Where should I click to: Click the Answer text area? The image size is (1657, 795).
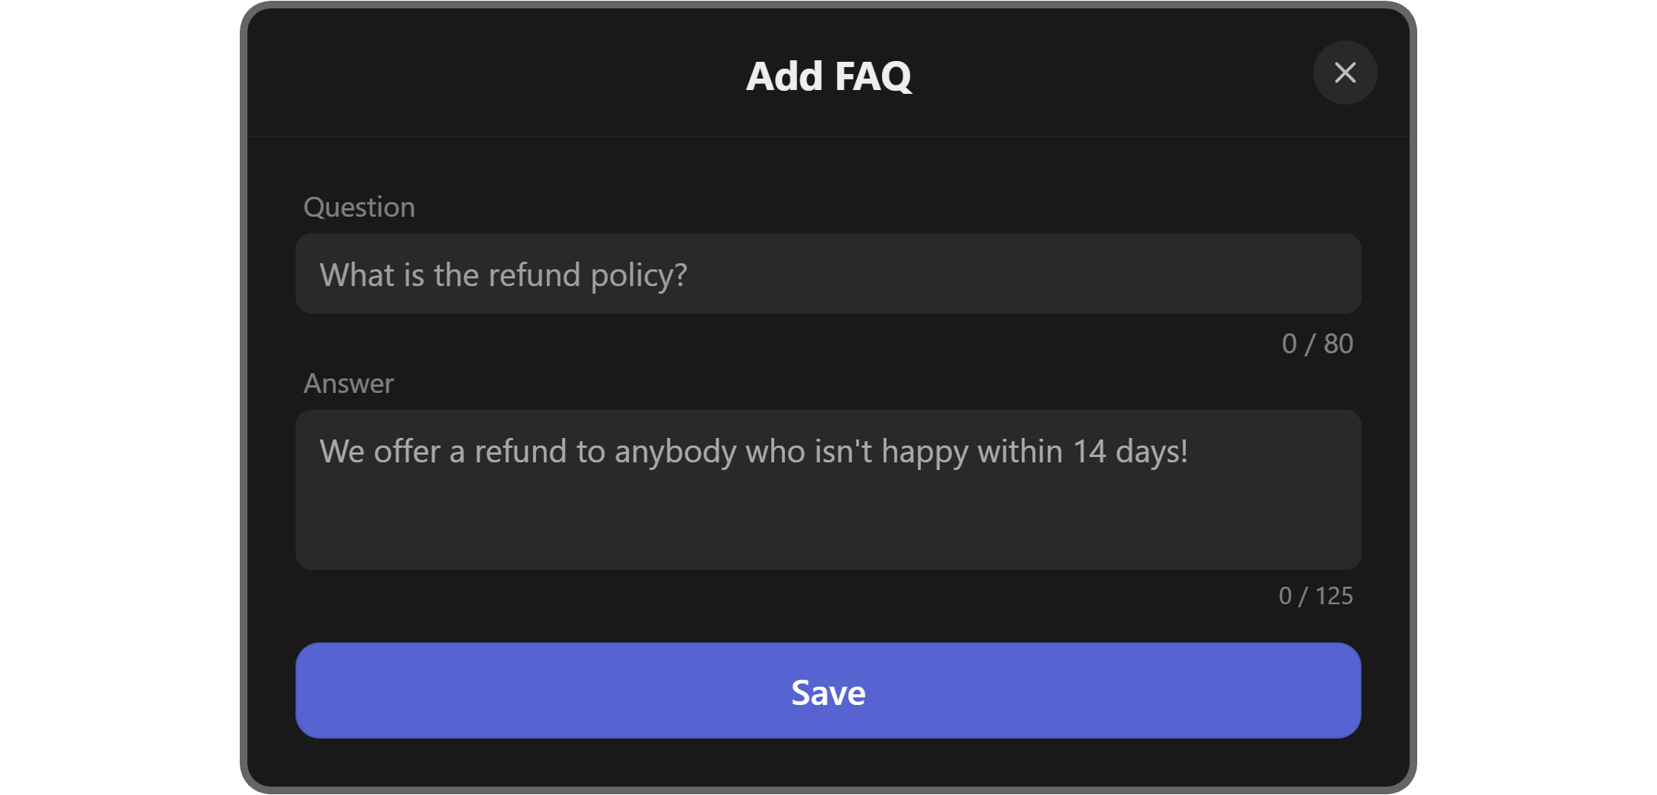(828, 489)
